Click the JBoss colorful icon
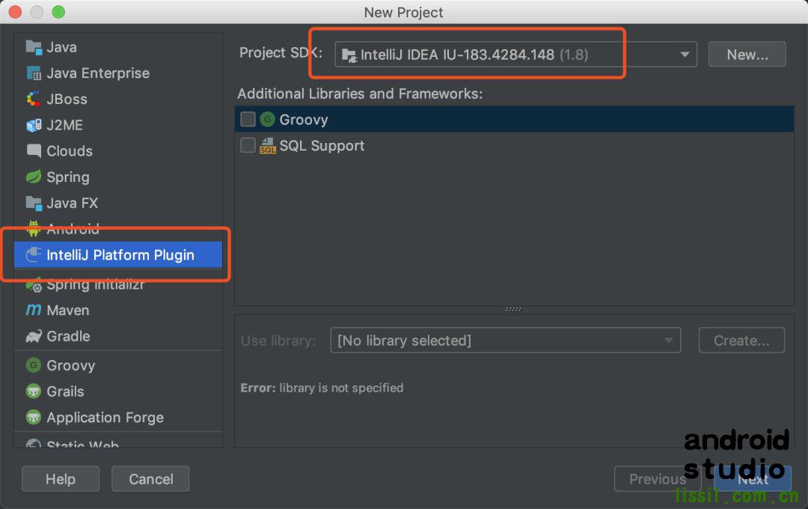808x509 pixels. click(x=34, y=99)
